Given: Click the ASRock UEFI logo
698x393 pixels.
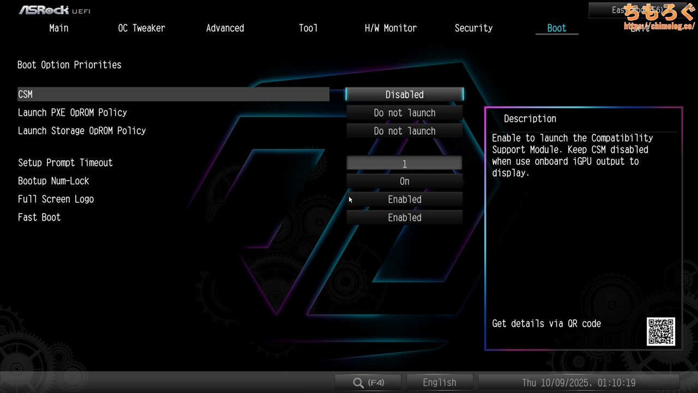Looking at the screenshot, I should [x=55, y=10].
